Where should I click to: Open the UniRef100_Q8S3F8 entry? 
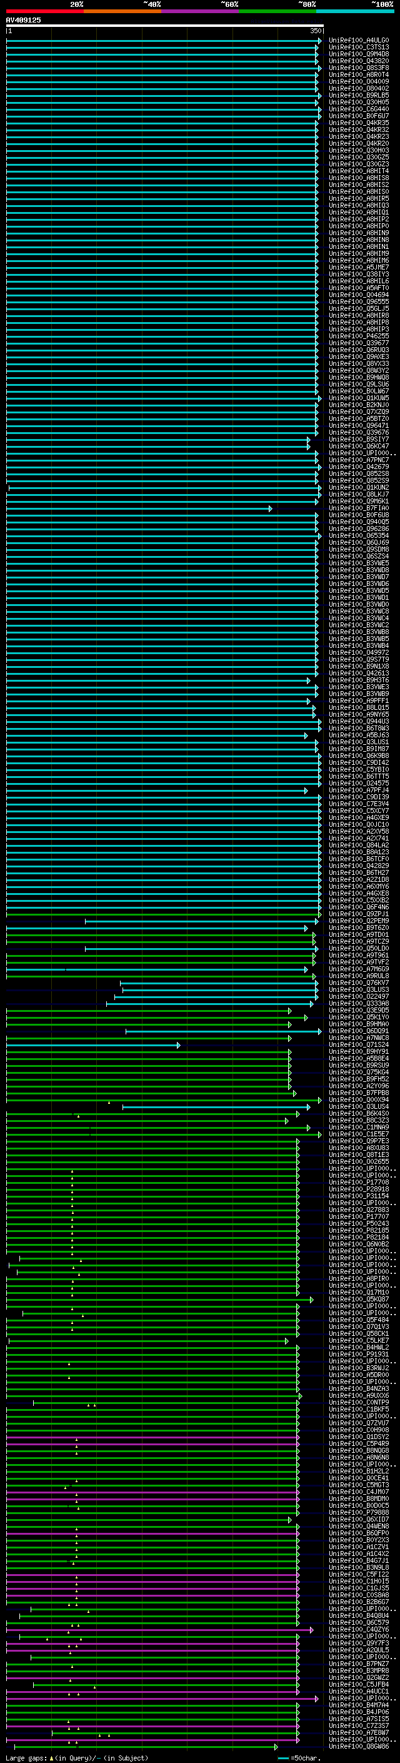359,68
